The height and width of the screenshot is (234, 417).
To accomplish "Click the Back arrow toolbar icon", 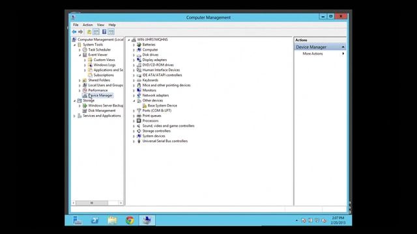I will (74, 32).
